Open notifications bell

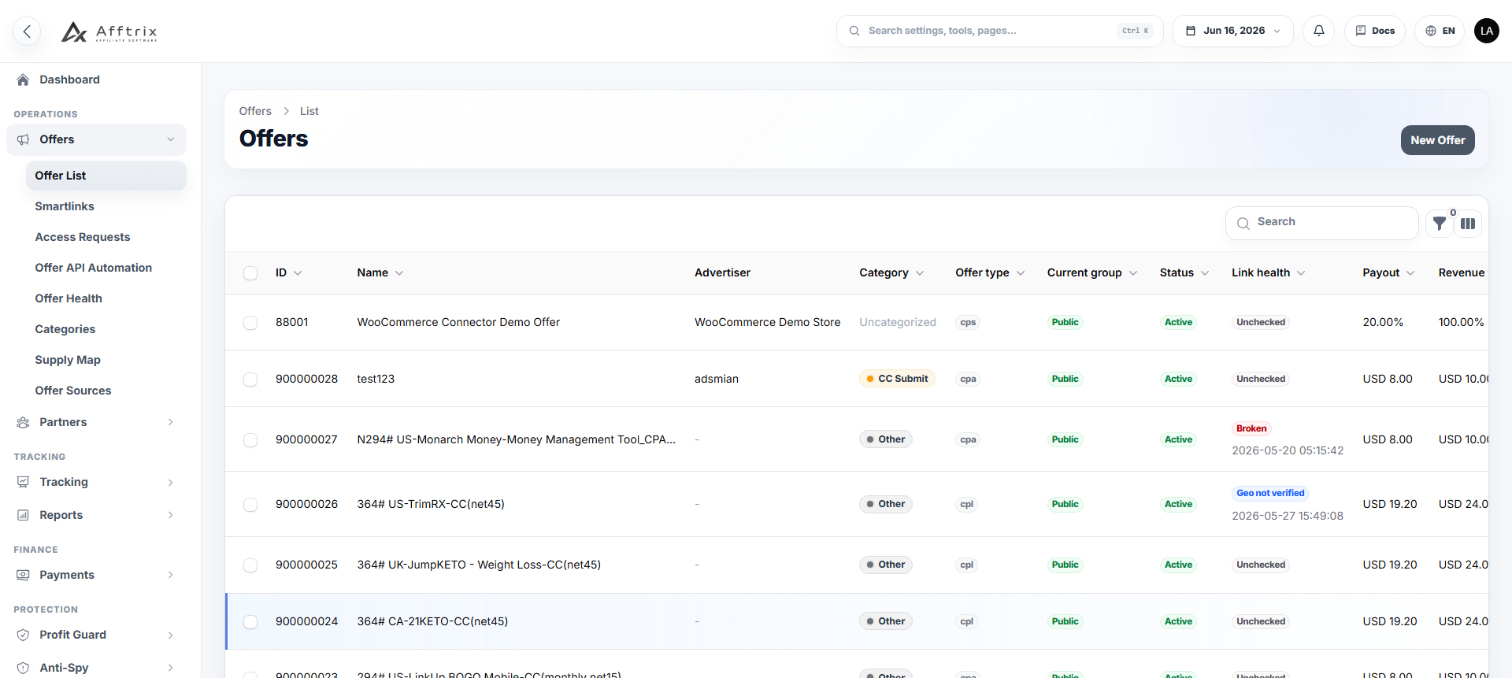tap(1318, 31)
